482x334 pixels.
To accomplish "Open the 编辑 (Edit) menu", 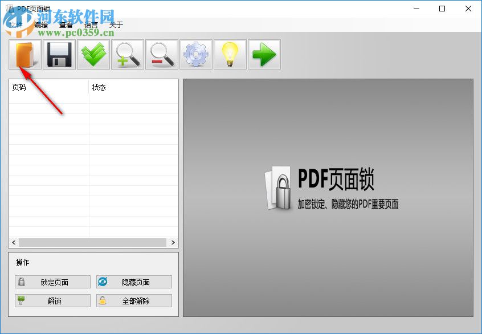I will [x=41, y=25].
